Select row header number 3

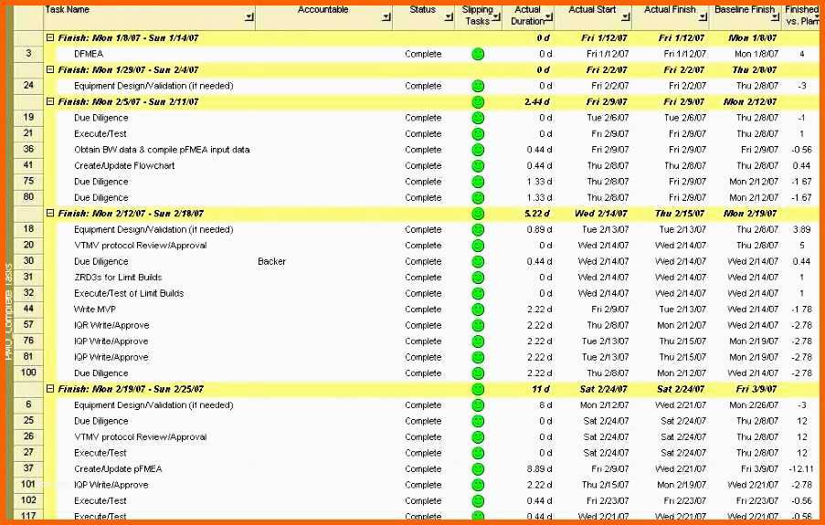tap(28, 54)
